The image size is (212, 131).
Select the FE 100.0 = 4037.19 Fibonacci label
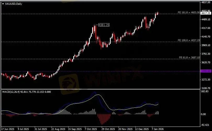tap(188, 40)
